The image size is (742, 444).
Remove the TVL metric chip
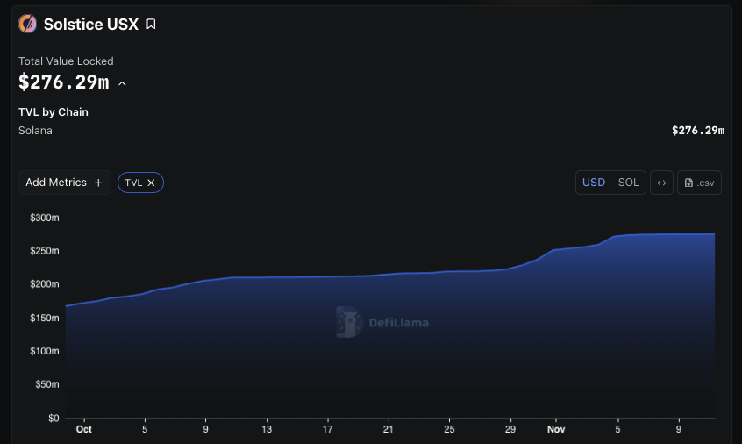151,183
